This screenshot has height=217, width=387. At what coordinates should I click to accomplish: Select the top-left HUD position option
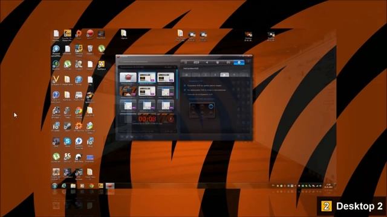[x=193, y=106]
